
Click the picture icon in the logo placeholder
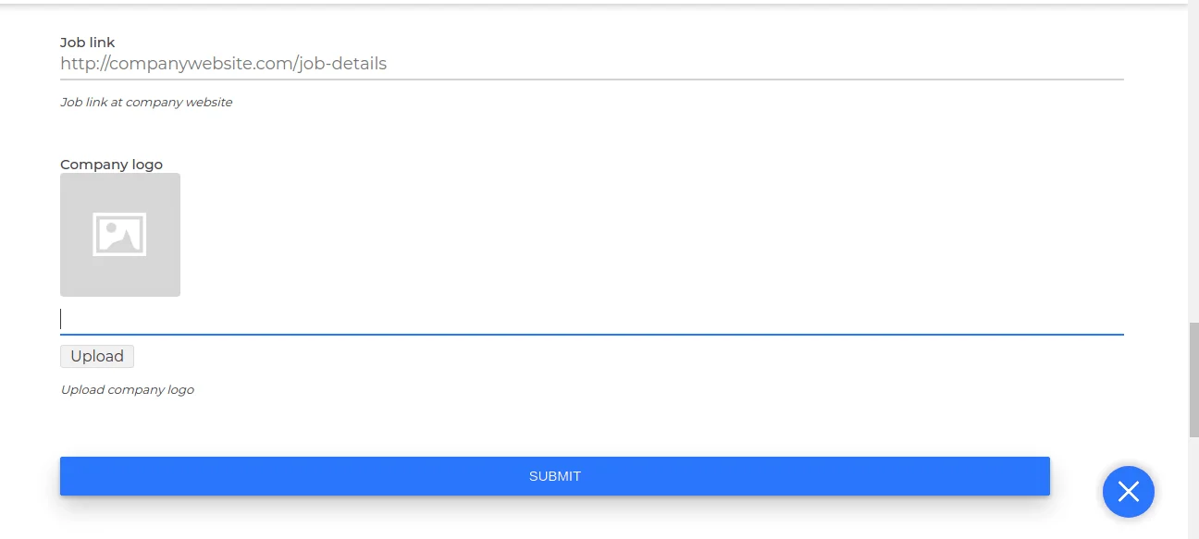[x=119, y=235]
